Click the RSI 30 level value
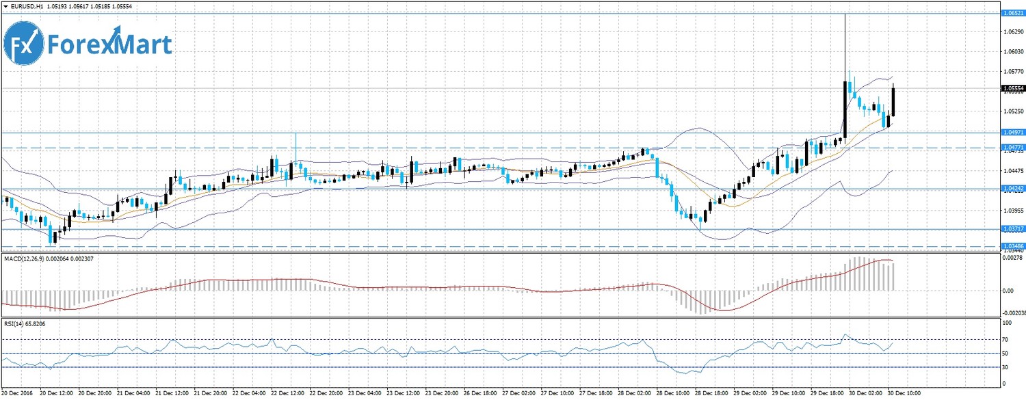 pos(1005,367)
